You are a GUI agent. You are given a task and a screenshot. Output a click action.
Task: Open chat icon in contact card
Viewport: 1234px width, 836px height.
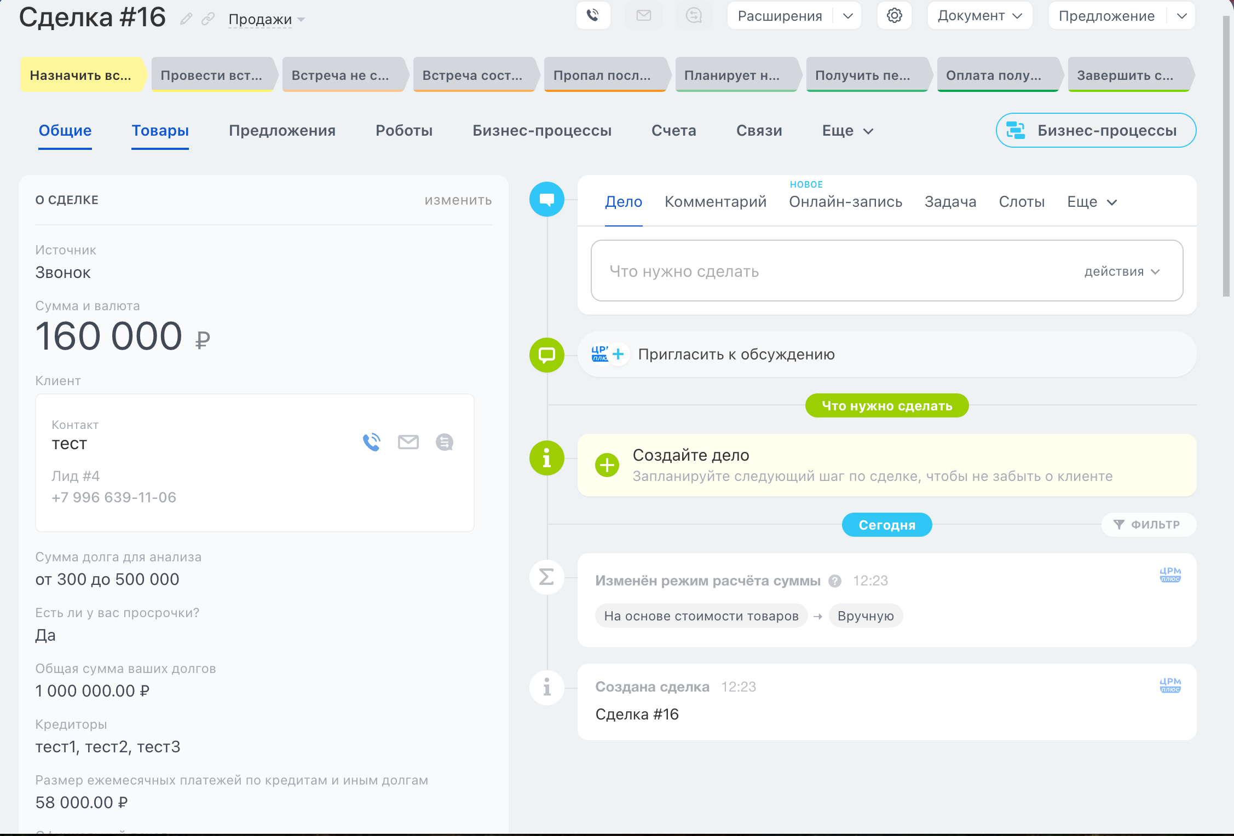pos(444,442)
